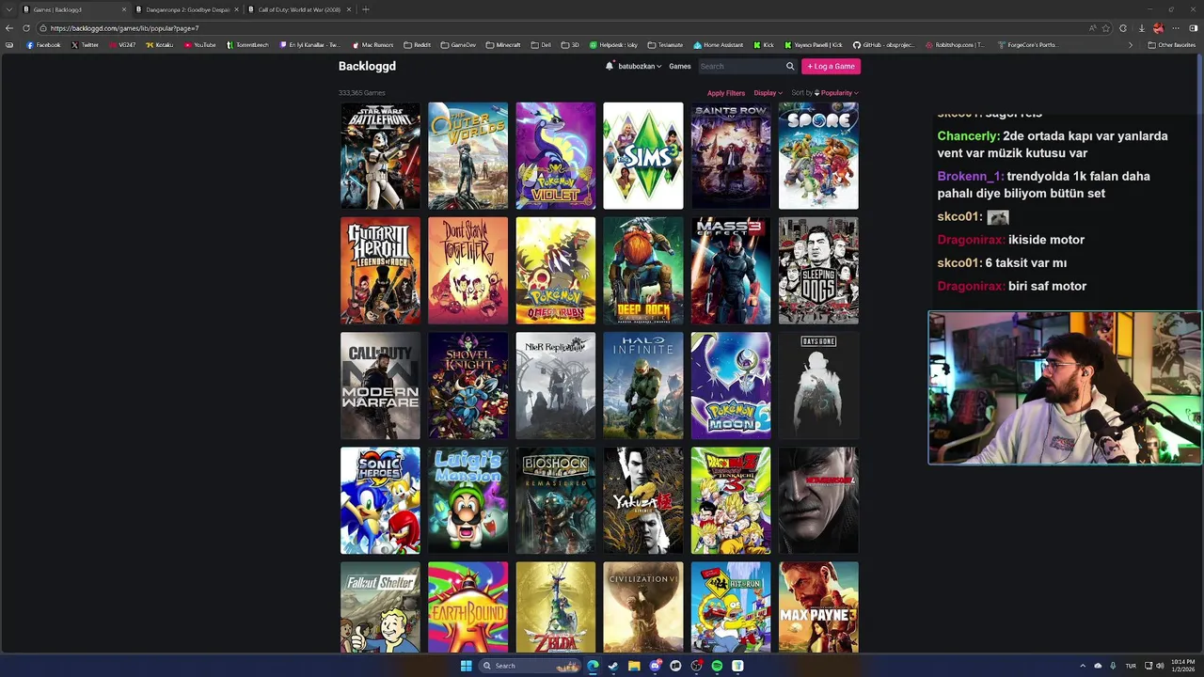The image size is (1204, 677).
Task: Open File Explorer in the taskbar
Action: 634,666
